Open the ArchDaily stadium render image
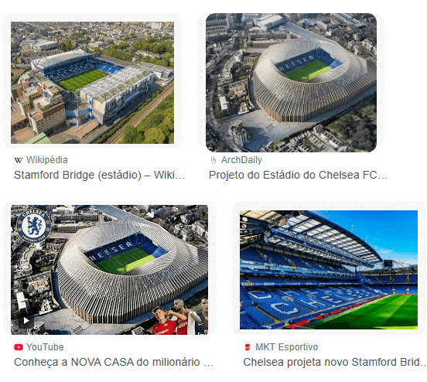 click(x=291, y=83)
